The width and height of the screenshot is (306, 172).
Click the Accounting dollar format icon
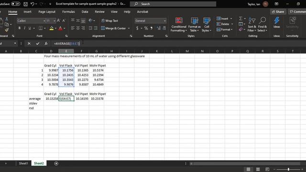(x=137, y=29)
